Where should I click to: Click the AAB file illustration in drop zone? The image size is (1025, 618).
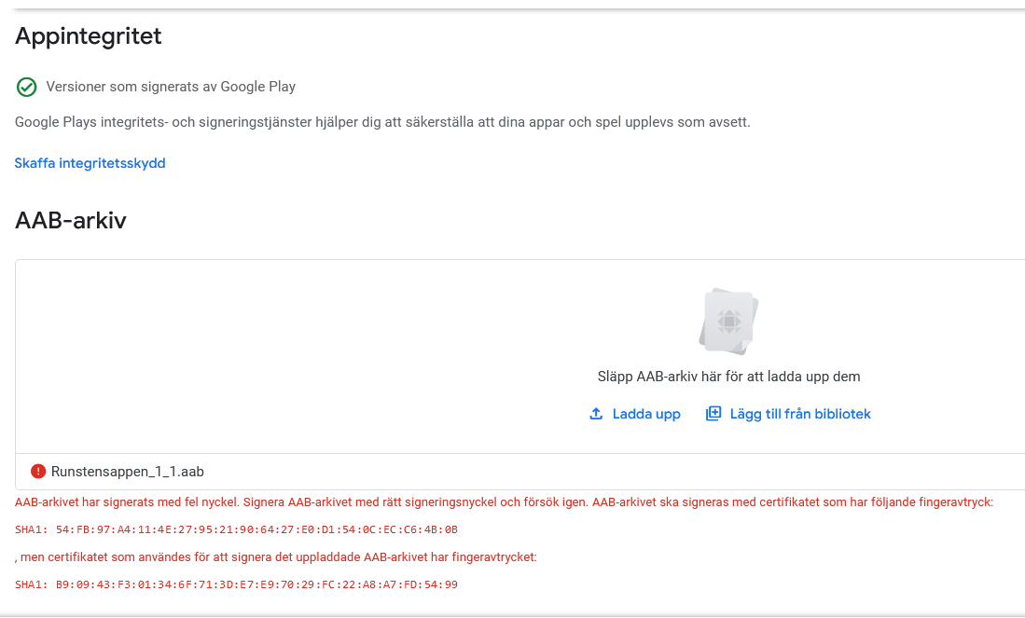pyautogui.click(x=728, y=322)
